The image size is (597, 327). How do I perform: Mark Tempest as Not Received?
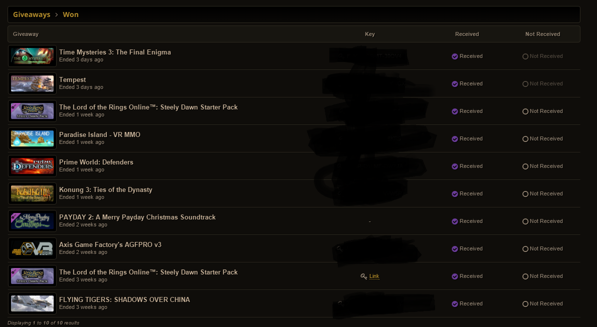542,84
